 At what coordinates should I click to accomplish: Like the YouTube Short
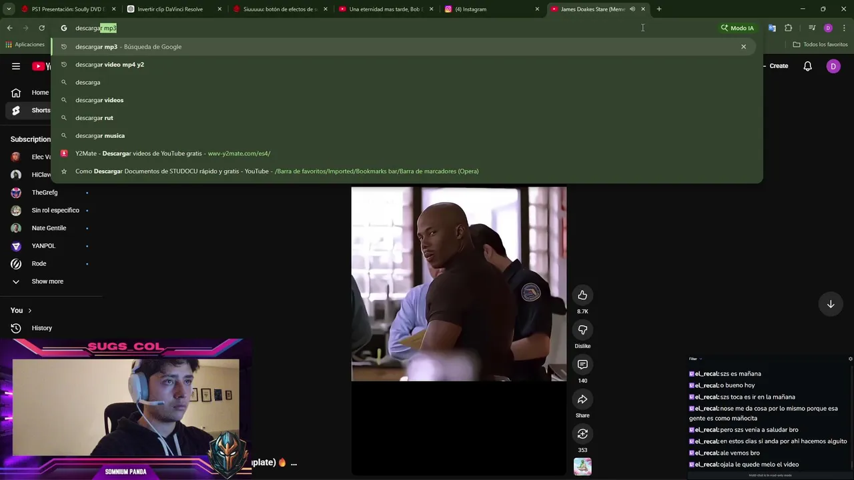pos(582,295)
